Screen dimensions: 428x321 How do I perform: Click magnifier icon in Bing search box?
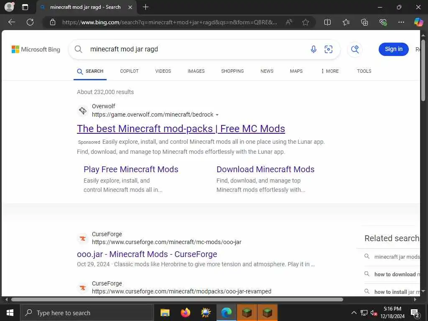(78, 49)
